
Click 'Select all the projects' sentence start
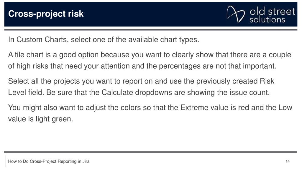51,81
